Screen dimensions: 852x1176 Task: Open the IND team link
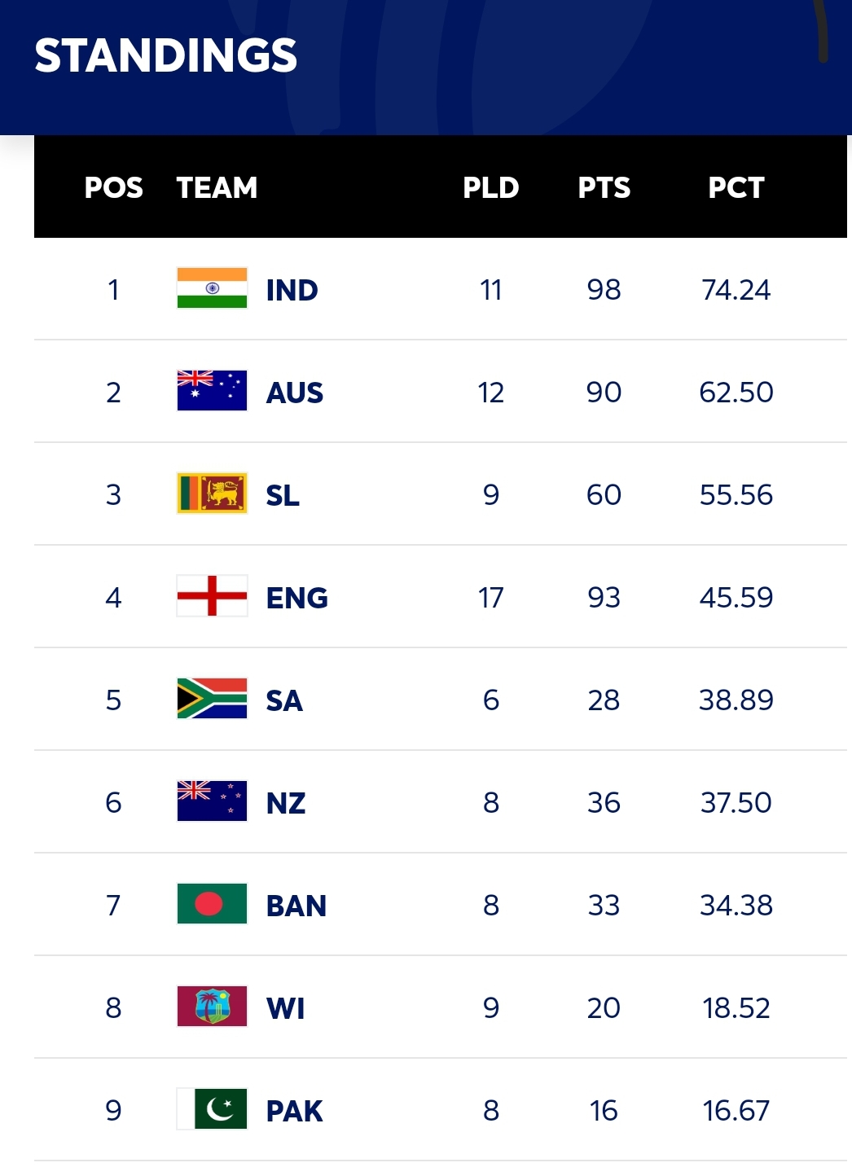[292, 290]
